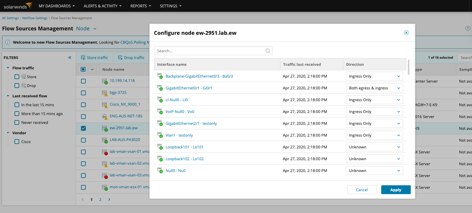This screenshot has width=472, height=213.
Task: Click the LI-Null0 interface status icon
Action: pos(160,99)
